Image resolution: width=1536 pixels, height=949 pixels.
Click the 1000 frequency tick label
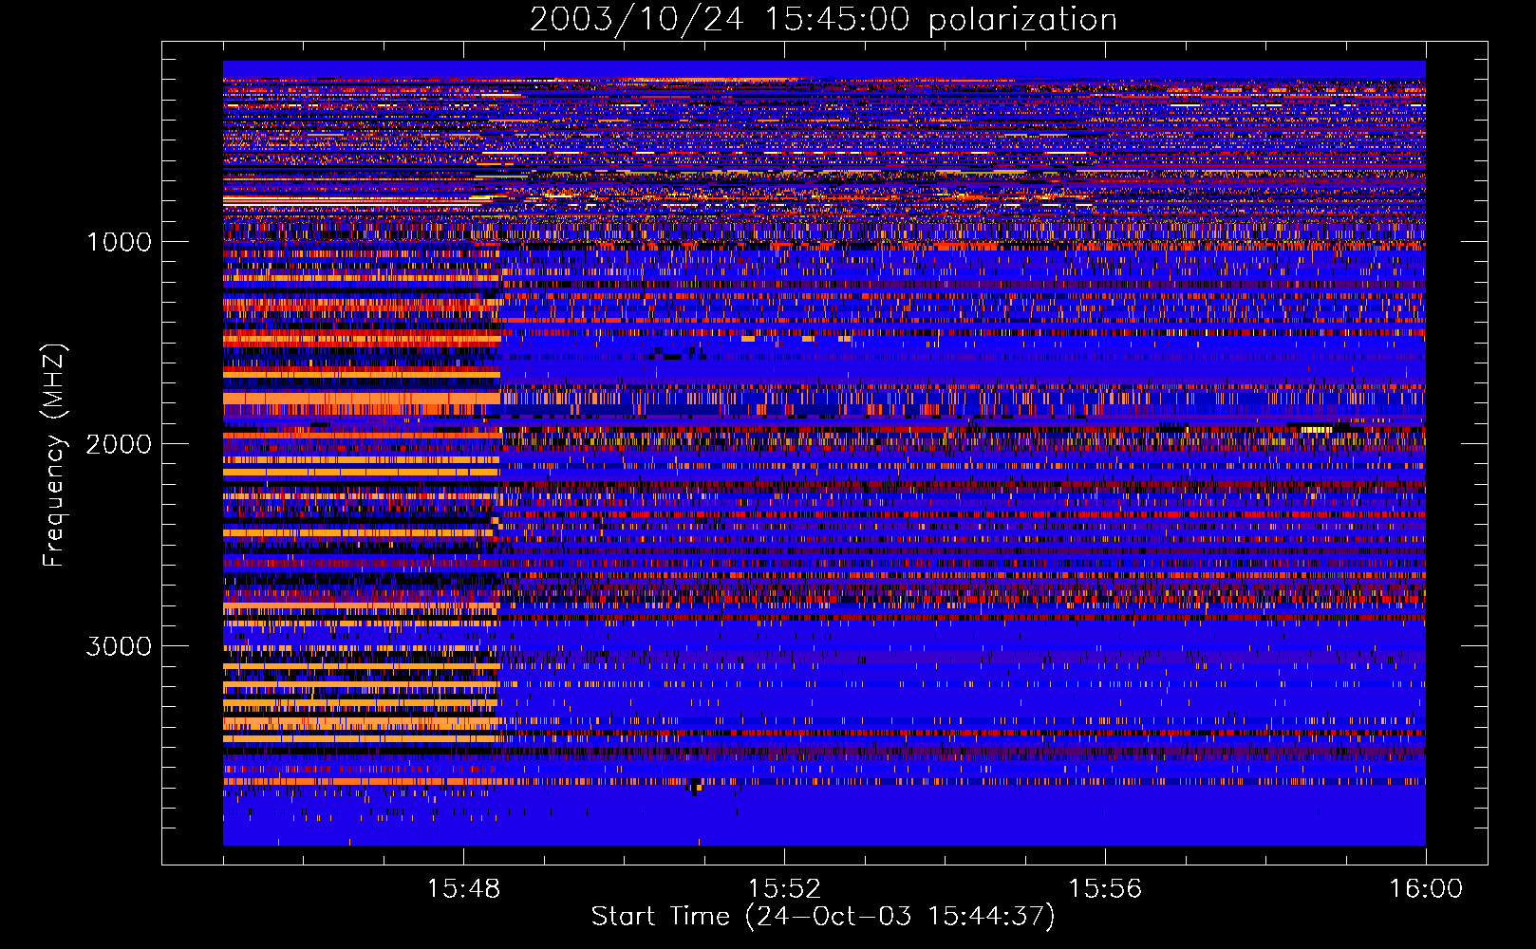[x=120, y=242]
